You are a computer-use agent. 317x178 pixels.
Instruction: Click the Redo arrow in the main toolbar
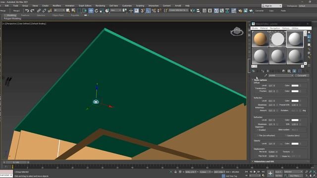click(x=32, y=11)
